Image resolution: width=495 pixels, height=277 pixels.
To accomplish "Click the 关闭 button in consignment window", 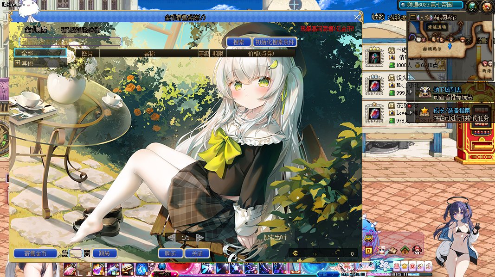I will coord(197,253).
